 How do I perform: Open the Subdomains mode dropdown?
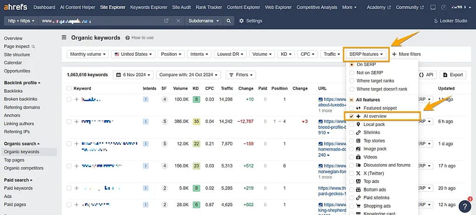point(204,21)
